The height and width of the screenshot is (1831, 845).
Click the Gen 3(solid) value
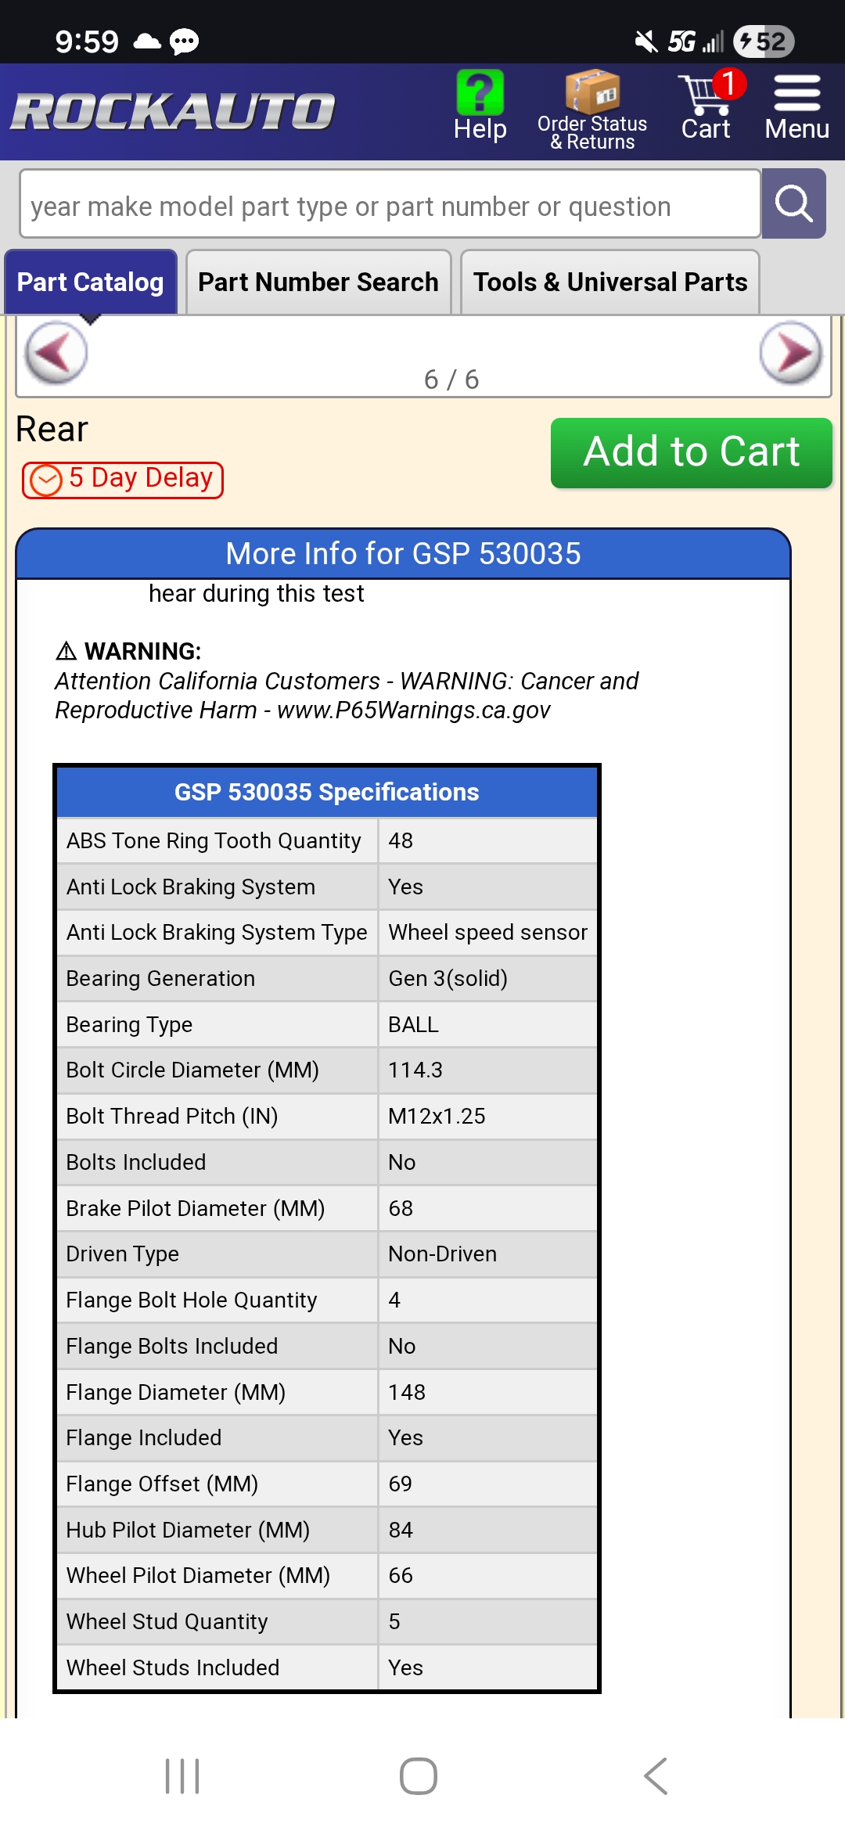pyautogui.click(x=448, y=978)
